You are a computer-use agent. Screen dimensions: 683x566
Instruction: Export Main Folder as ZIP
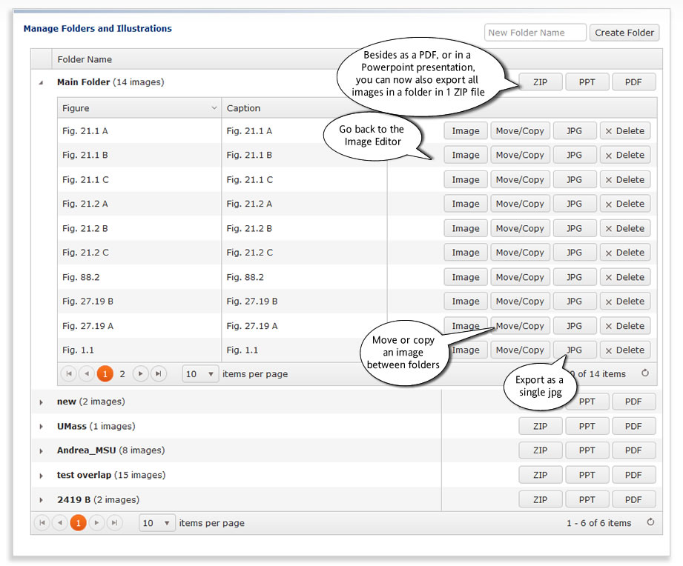point(540,82)
